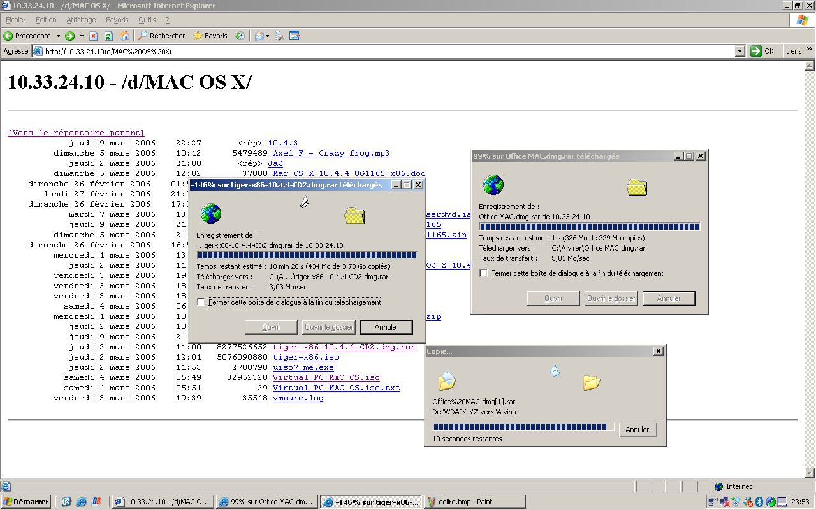Click the tiger-x86 download progress bar

pyautogui.click(x=307, y=255)
